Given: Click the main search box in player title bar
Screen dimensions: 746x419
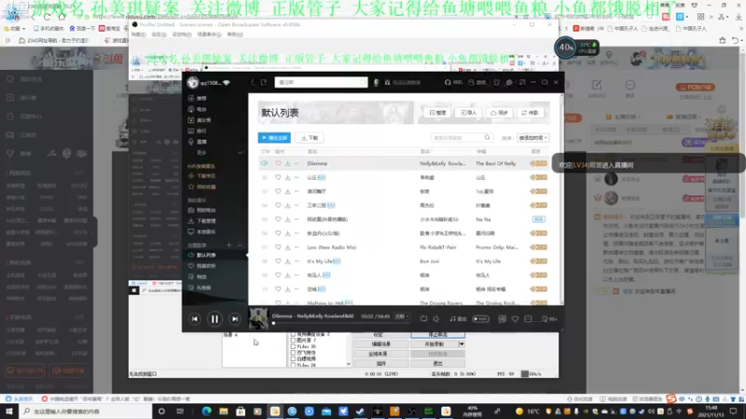Looking at the screenshot, I should click(x=321, y=82).
